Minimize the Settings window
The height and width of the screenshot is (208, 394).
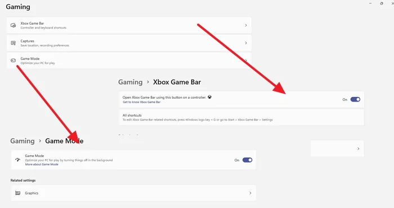coord(370,3)
